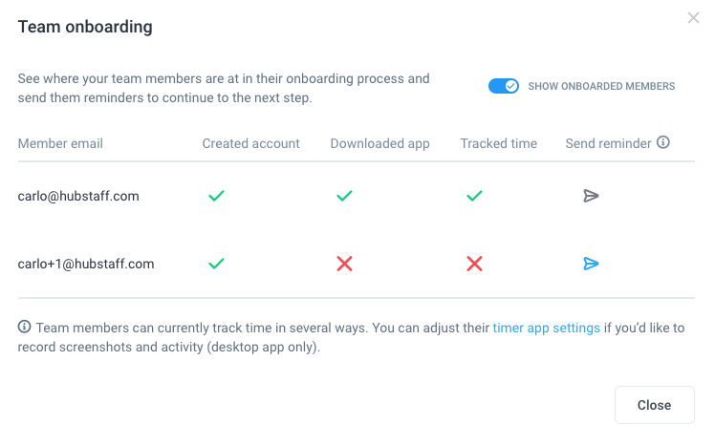Image resolution: width=715 pixels, height=446 pixels.
Task: Send reminder to carlo+1@hubstaff.com
Action: [x=591, y=264]
